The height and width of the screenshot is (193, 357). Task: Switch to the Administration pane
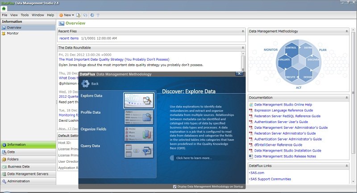(28, 181)
